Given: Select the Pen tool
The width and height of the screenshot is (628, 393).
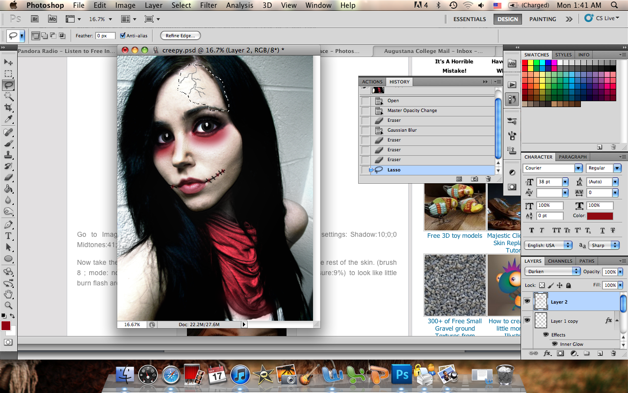Looking at the screenshot, I should tap(8, 225).
